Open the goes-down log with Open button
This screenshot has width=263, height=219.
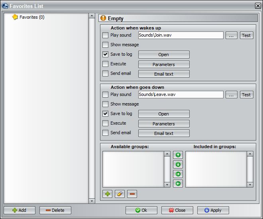[x=164, y=114]
